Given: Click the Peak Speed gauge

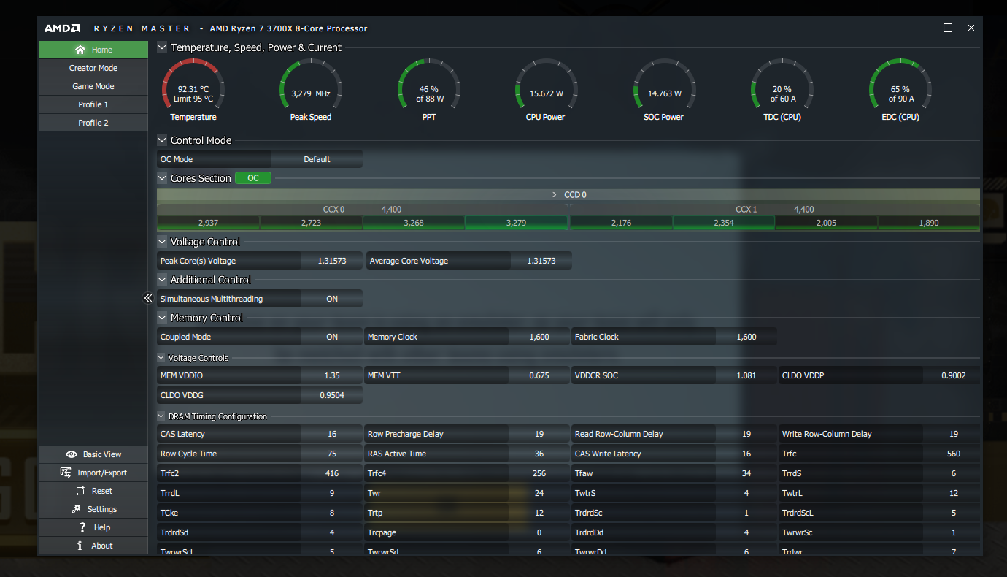Looking at the screenshot, I should click(x=311, y=90).
